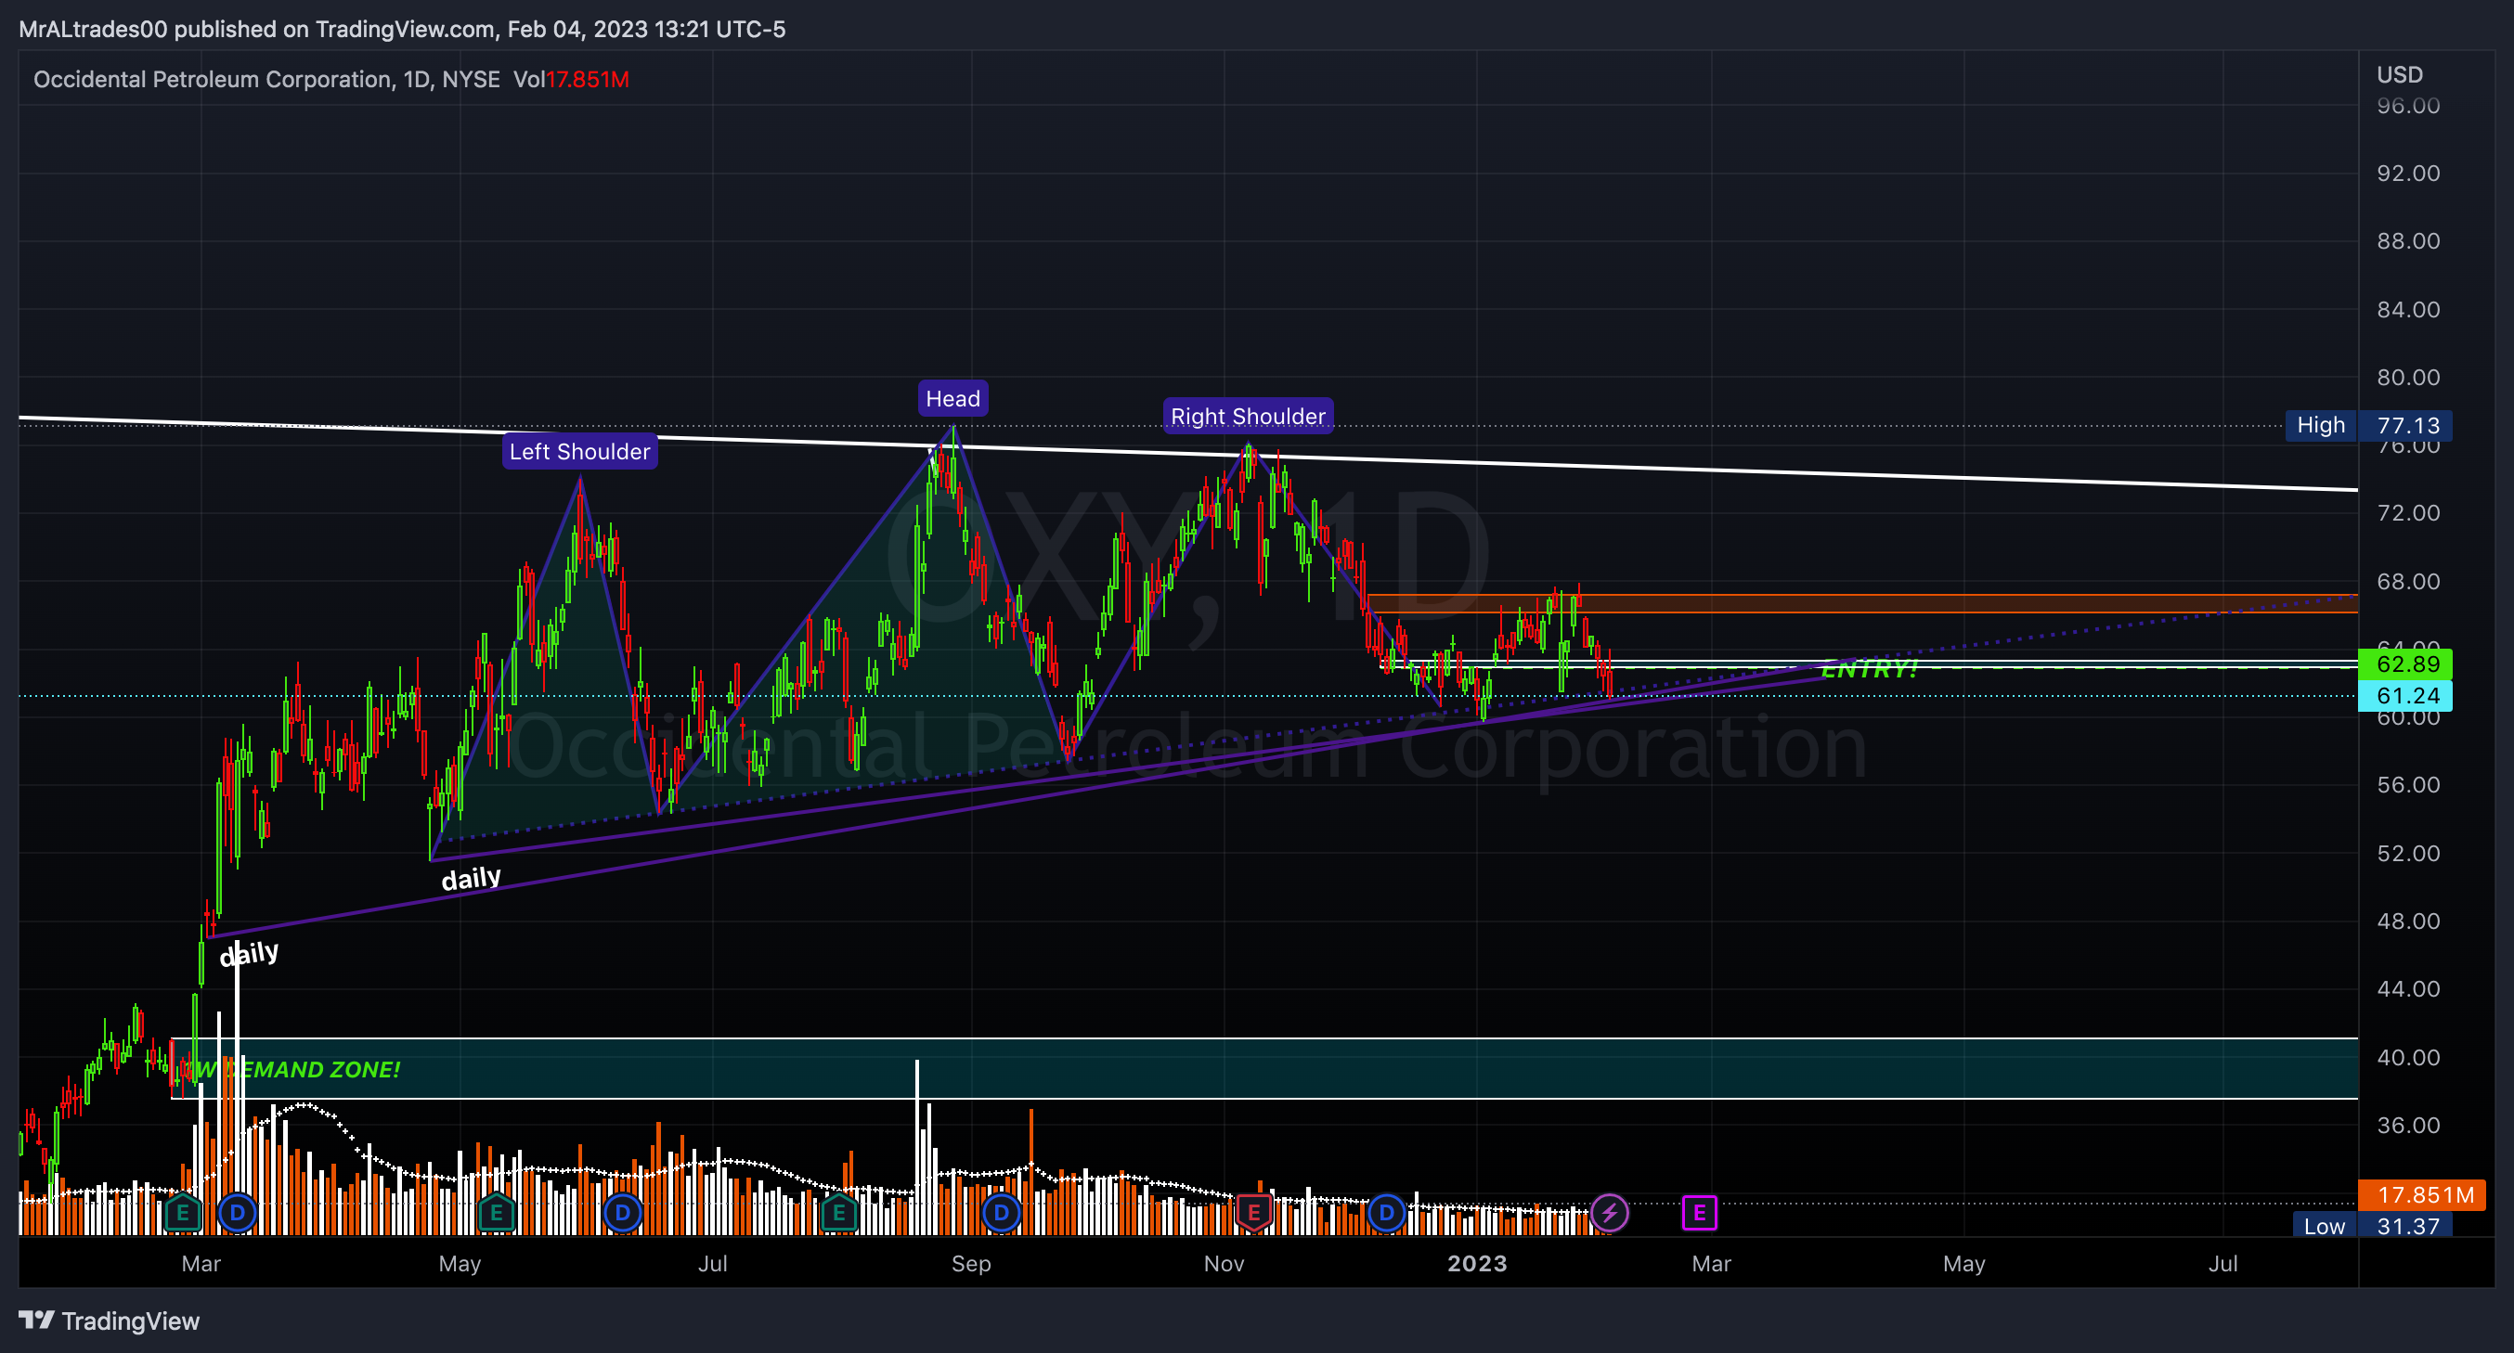Click the purple lightning bolt event icon
Image resolution: width=2514 pixels, height=1353 pixels.
click(1609, 1214)
